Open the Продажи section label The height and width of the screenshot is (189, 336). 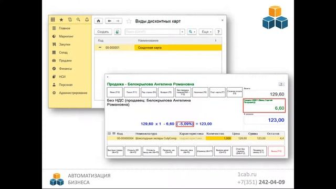coord(65,61)
